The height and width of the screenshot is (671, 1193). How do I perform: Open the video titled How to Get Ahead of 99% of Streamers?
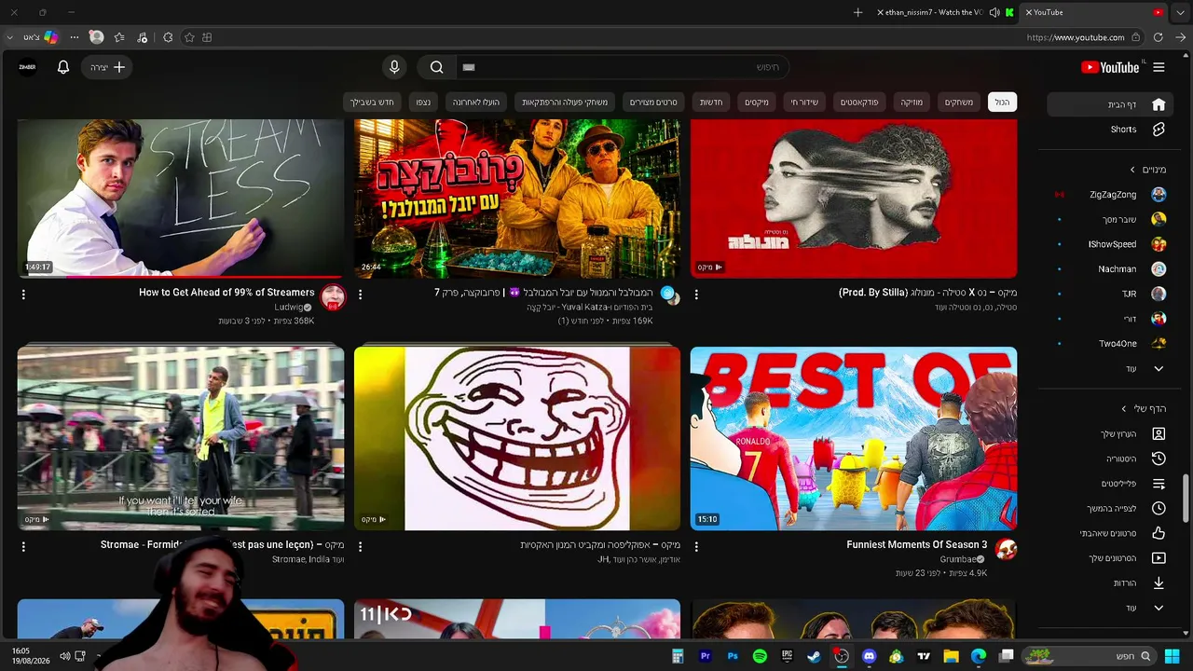(x=226, y=293)
